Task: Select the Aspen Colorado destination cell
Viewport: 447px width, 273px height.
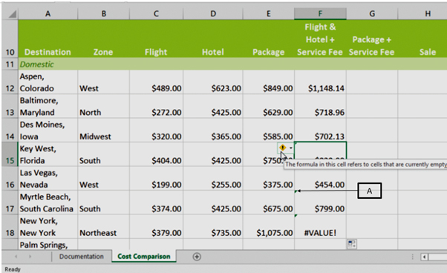Action: (48, 82)
